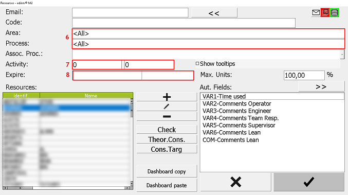Viewport: 348px width, 195px height.
Task: Click the Check button
Action: point(167,130)
